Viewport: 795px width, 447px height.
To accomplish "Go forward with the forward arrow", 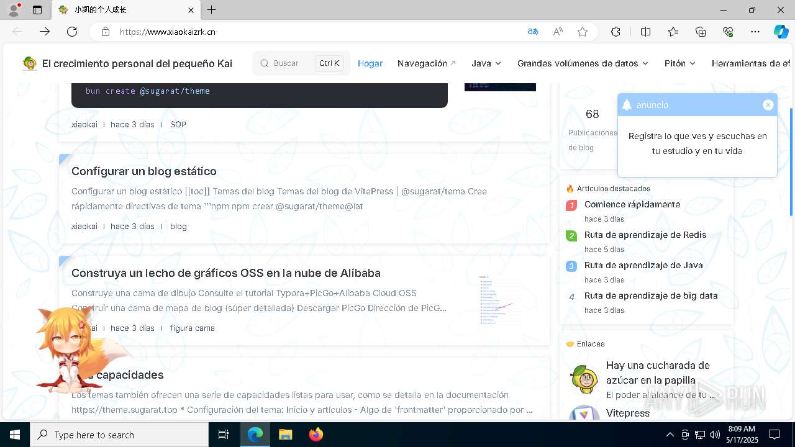I will click(x=45, y=32).
